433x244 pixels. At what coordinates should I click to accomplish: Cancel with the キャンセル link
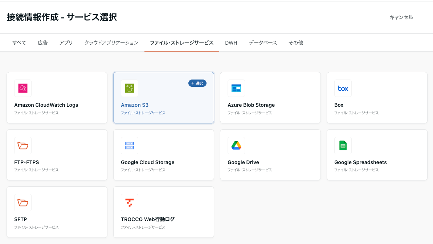[401, 17]
